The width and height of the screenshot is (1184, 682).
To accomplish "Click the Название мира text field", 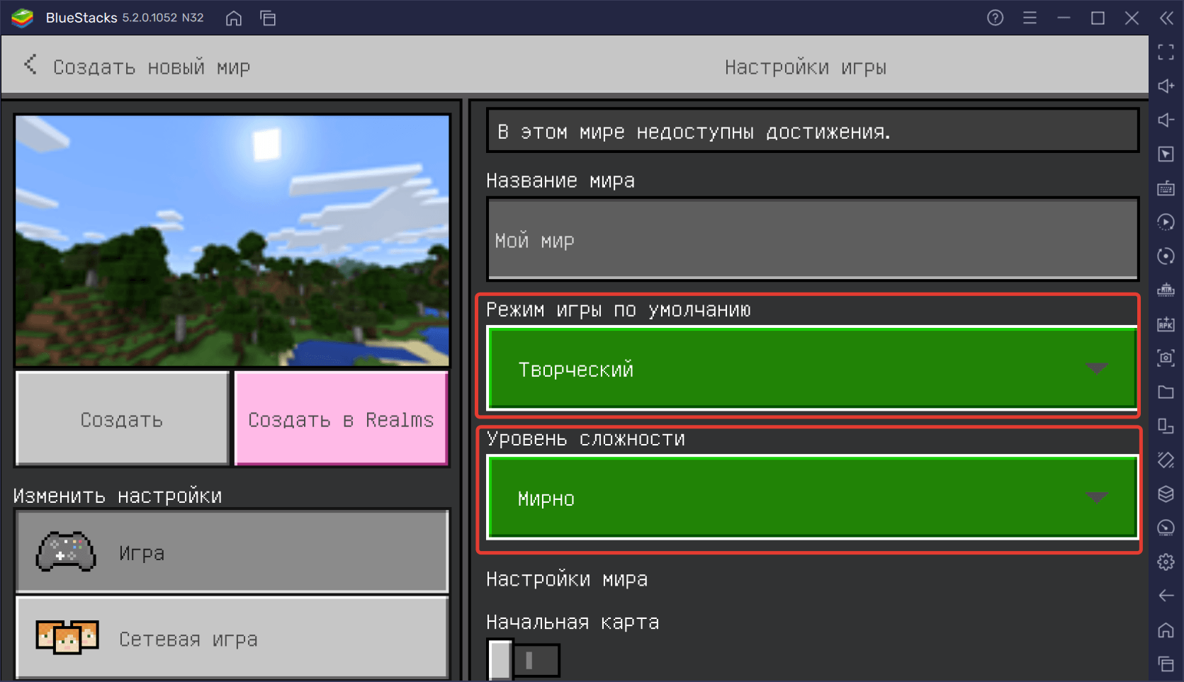I will pyautogui.click(x=812, y=240).
